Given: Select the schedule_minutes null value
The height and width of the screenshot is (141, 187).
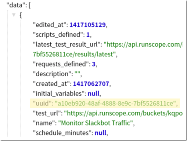Looking at the screenshot, I should 100,133.
